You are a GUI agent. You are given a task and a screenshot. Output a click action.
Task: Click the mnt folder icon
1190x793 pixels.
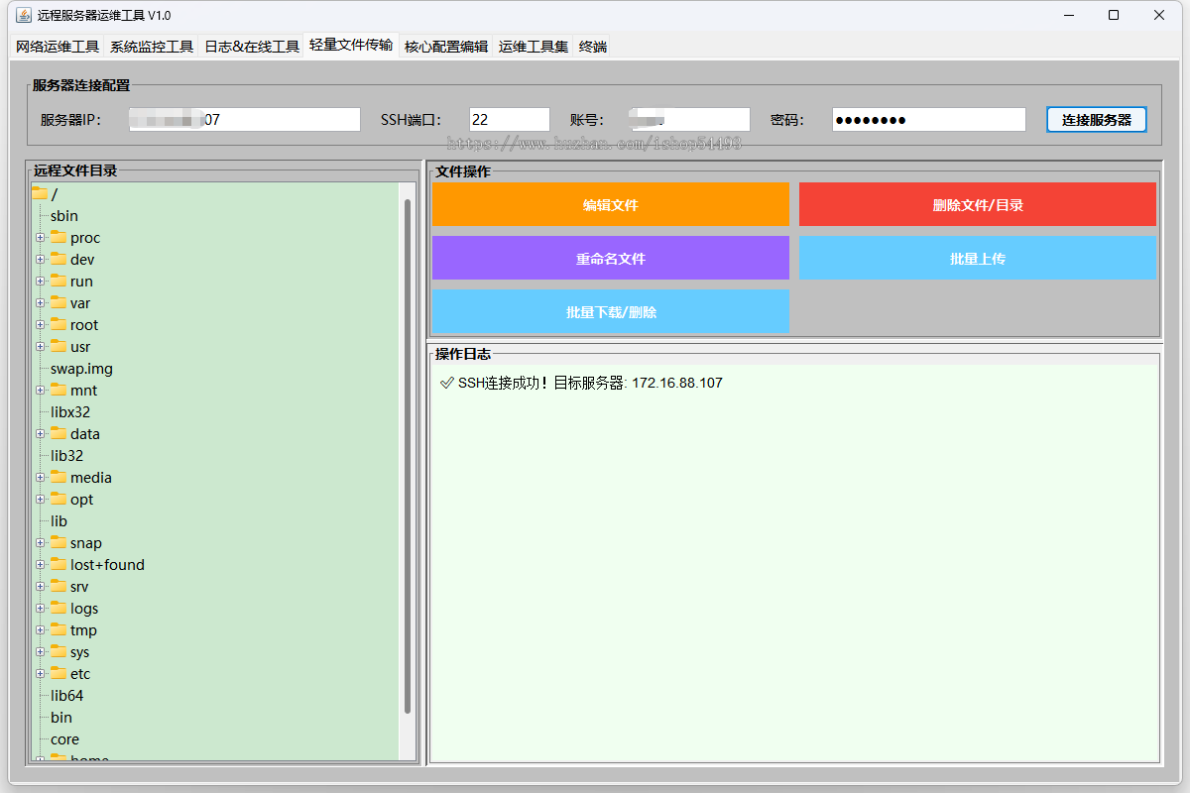coord(59,390)
